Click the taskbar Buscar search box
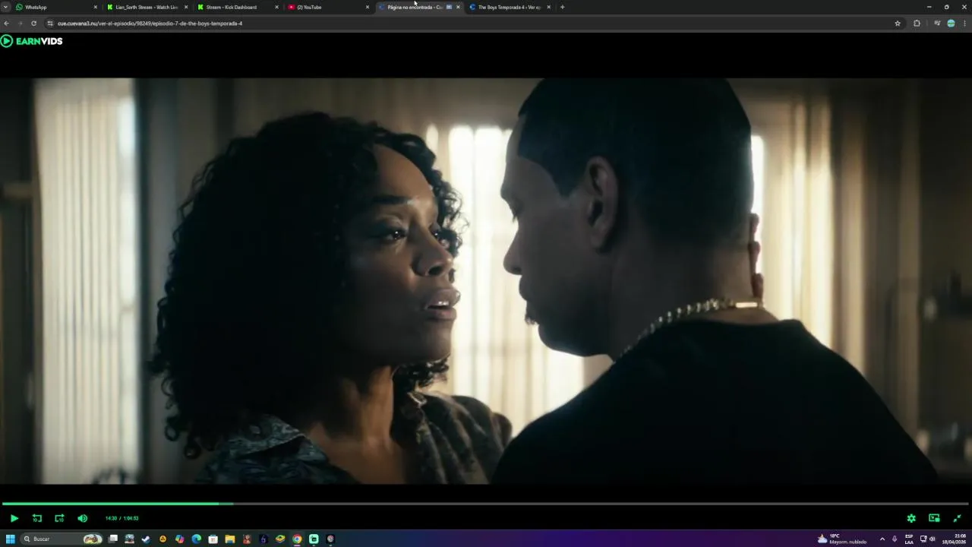Image resolution: width=972 pixels, height=547 pixels. [62, 539]
